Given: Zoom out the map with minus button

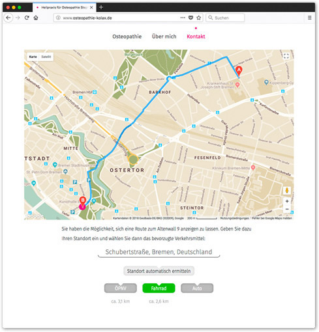Looking at the screenshot, I should pos(287,209).
